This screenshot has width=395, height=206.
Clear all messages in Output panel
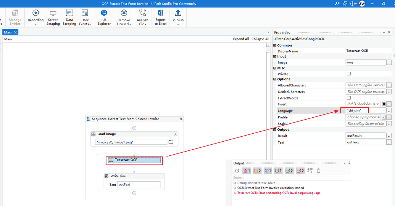319,171
